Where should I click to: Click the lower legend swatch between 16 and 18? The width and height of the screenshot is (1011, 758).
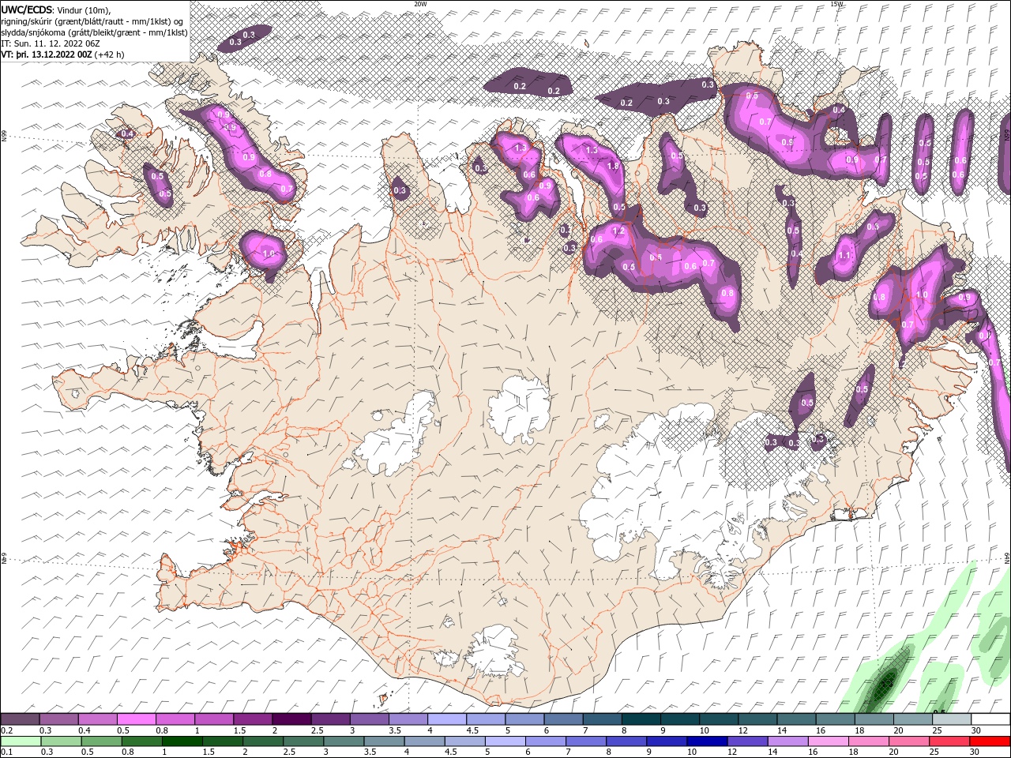click(828, 741)
